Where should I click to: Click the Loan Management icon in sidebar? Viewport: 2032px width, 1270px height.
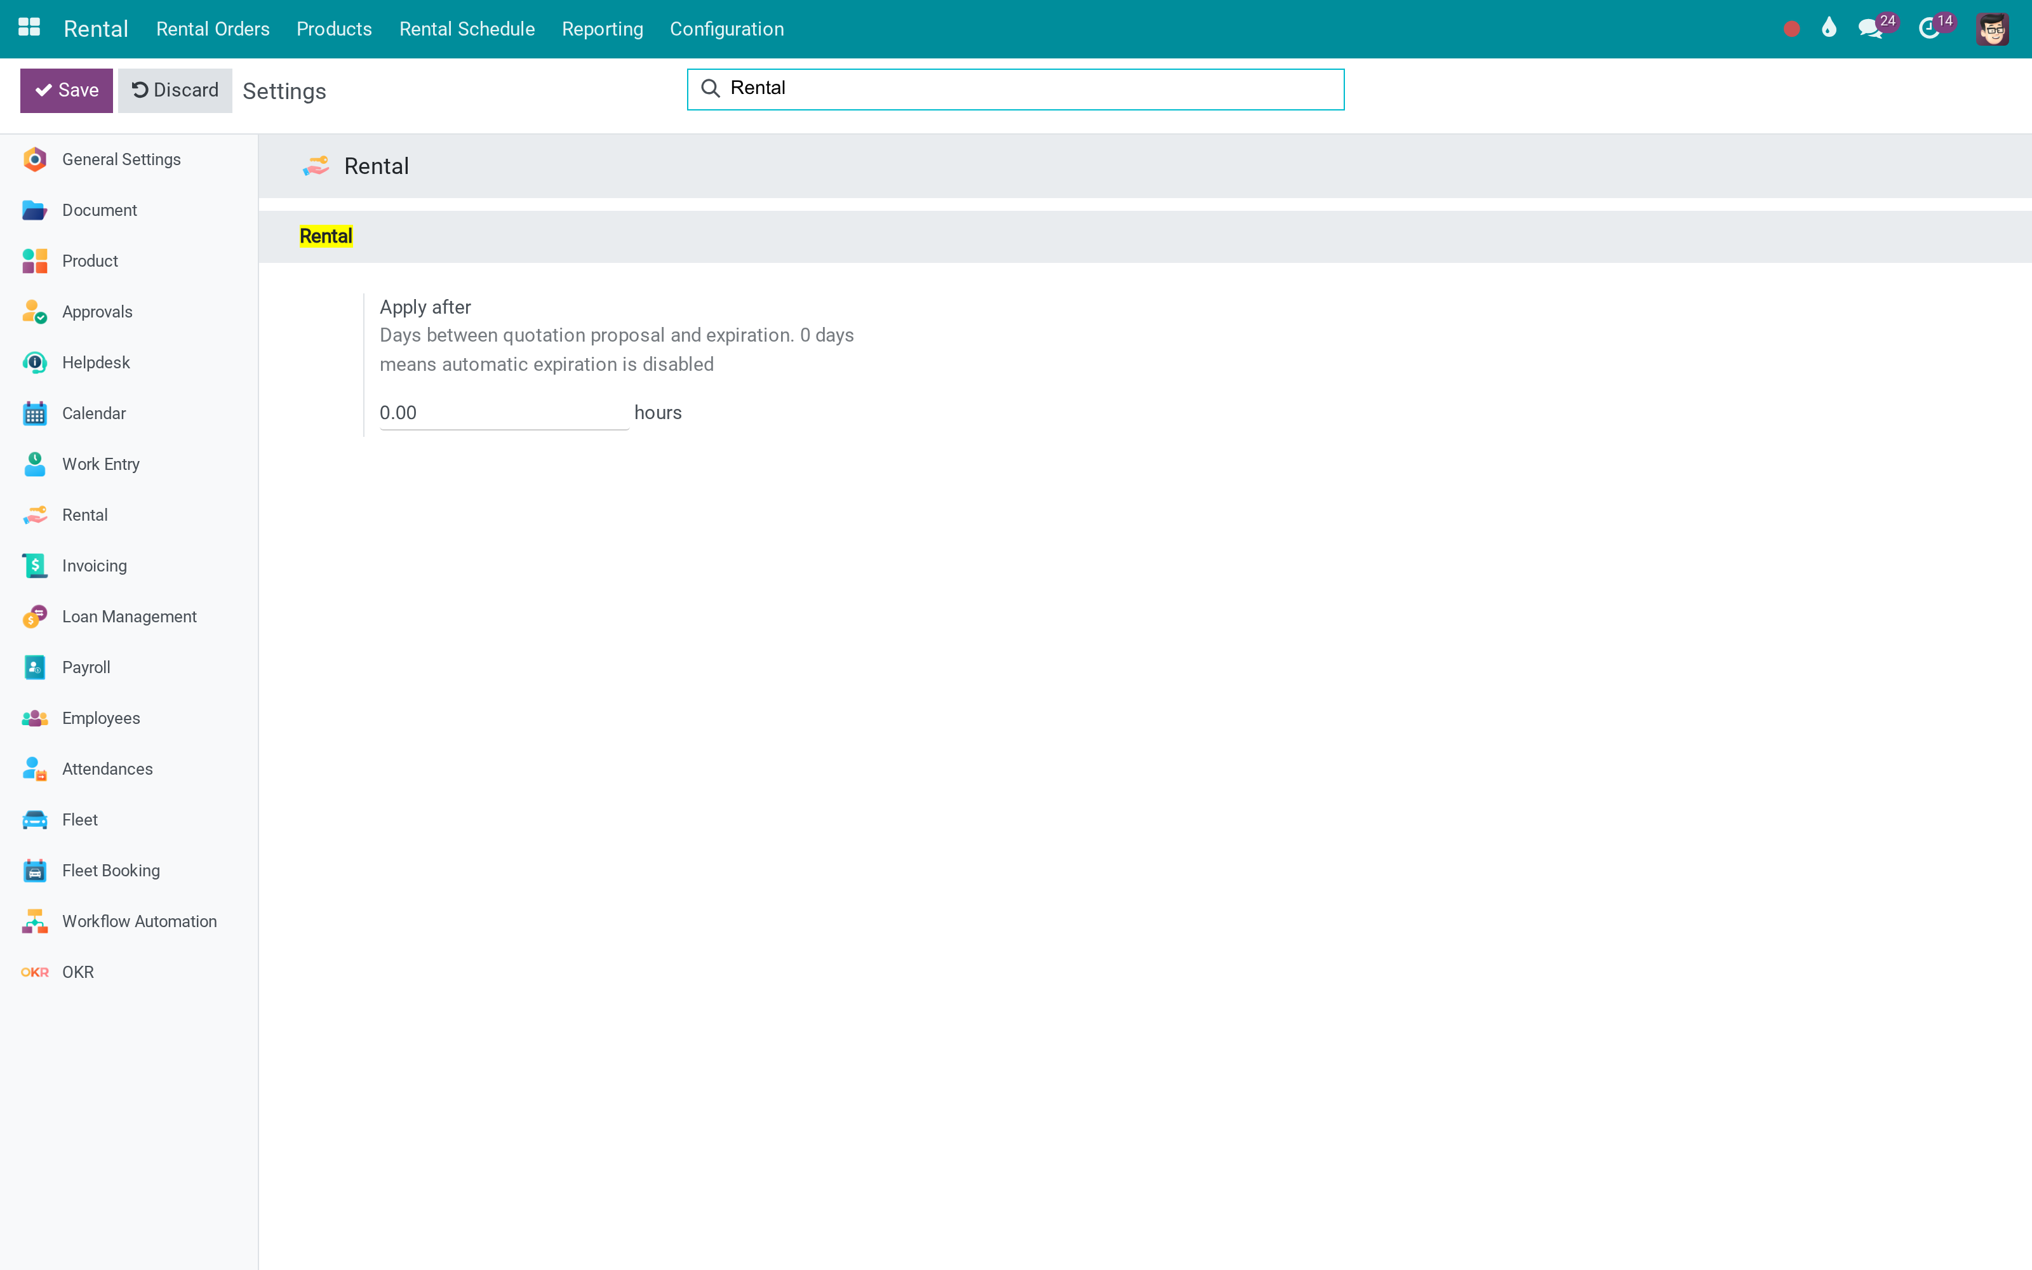click(x=34, y=617)
